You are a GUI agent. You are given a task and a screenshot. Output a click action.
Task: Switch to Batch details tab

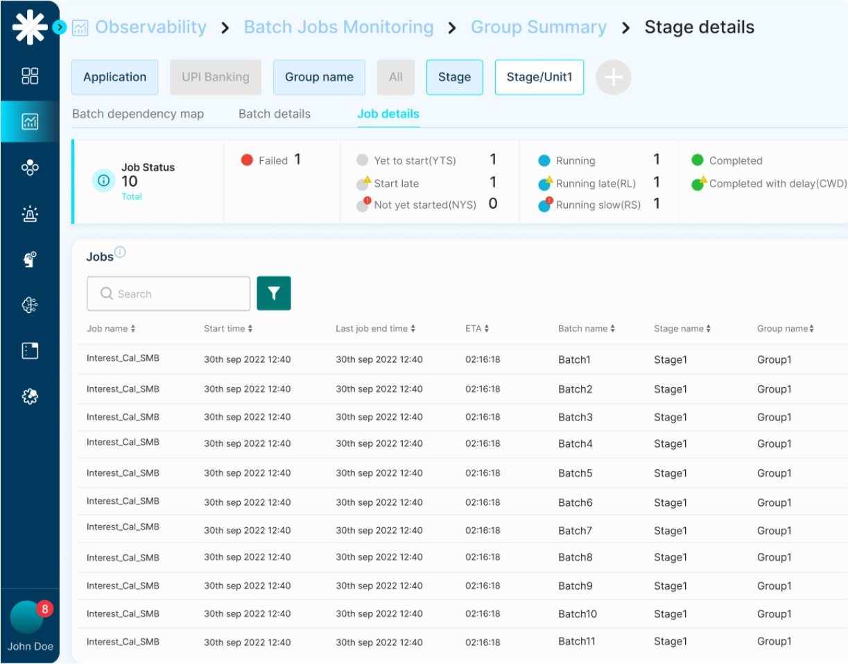[x=275, y=114]
